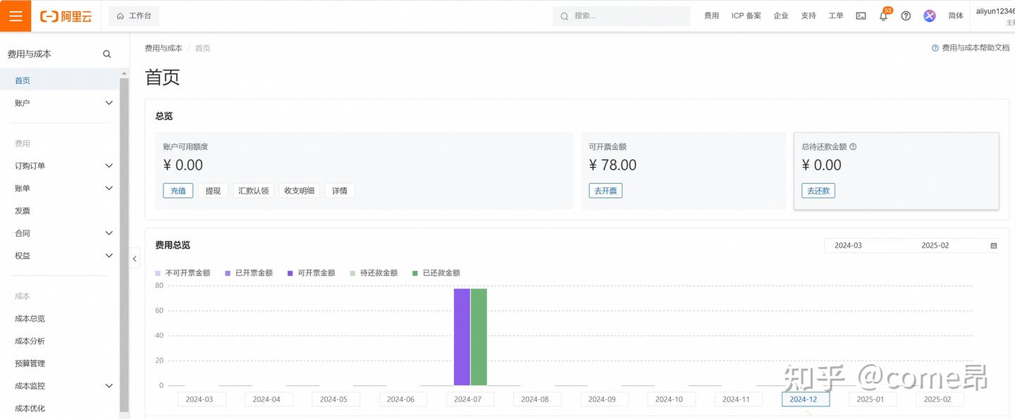Click the 2025-02 end date field
Image resolution: width=1015 pixels, height=419 pixels.
pos(935,246)
